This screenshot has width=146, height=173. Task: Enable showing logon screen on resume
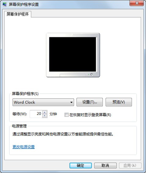click(66, 115)
